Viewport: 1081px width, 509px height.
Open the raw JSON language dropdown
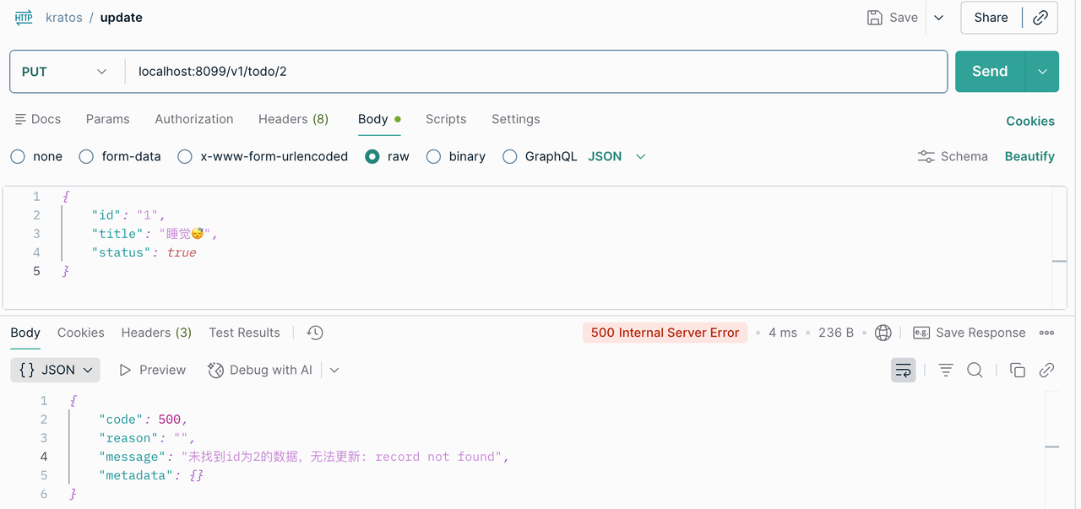[x=617, y=156]
